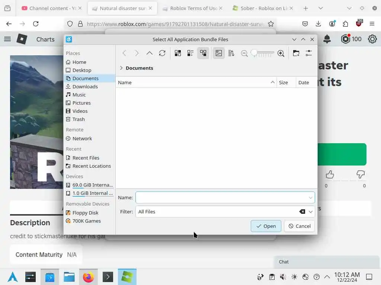
Task: Switch to detailed tree view mode
Action: 203,53
